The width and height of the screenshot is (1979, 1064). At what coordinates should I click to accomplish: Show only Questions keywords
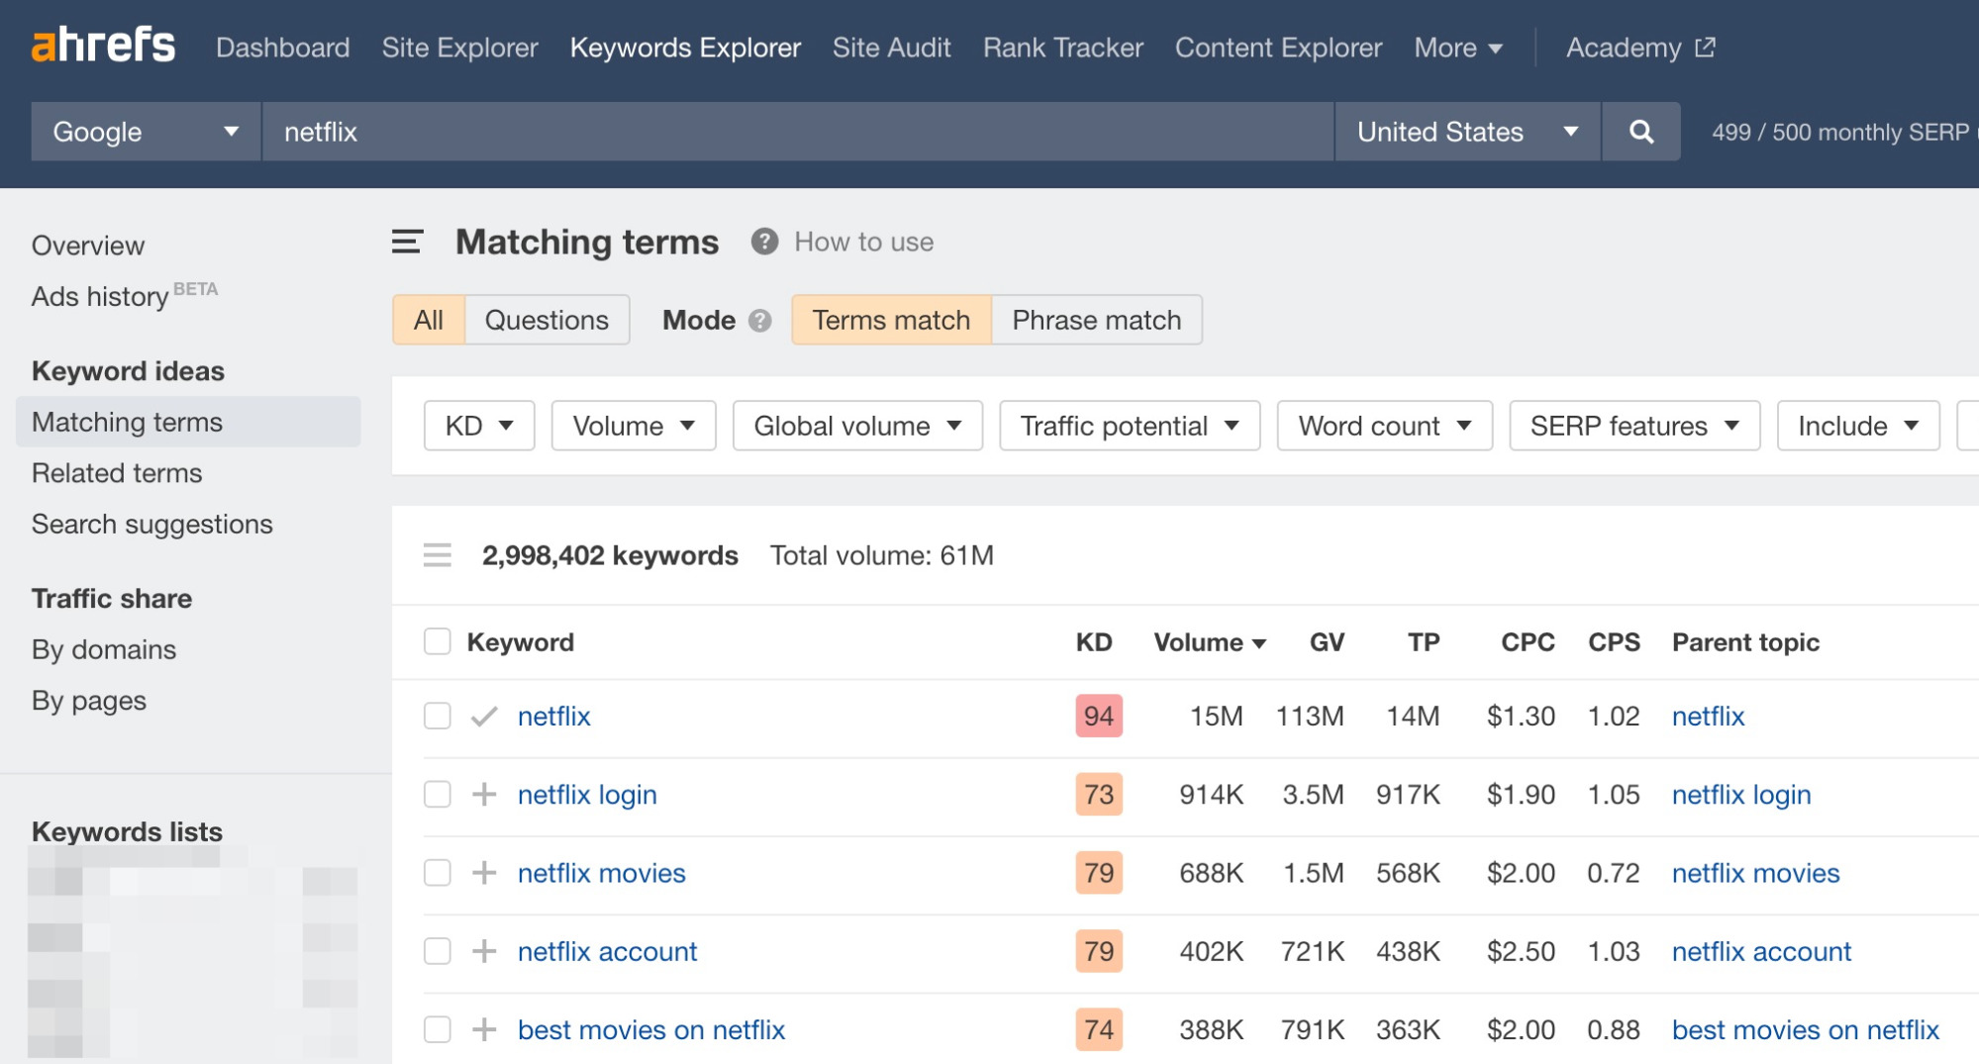(546, 320)
